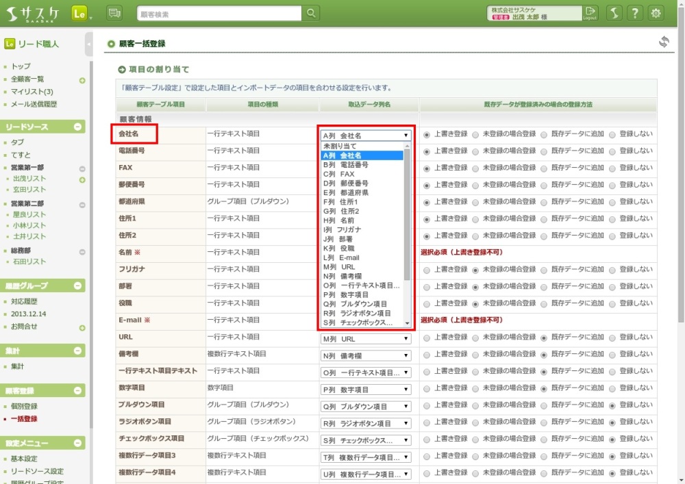Open the Le product switcher icon
The height and width of the screenshot is (484, 685).
click(x=79, y=13)
